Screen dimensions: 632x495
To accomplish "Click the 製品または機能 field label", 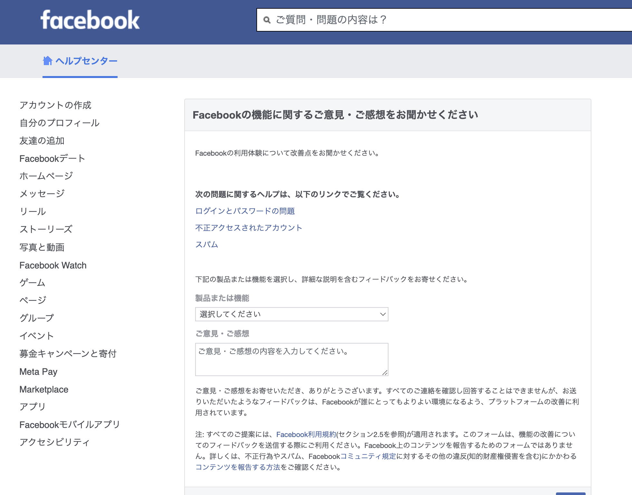I will pos(222,298).
